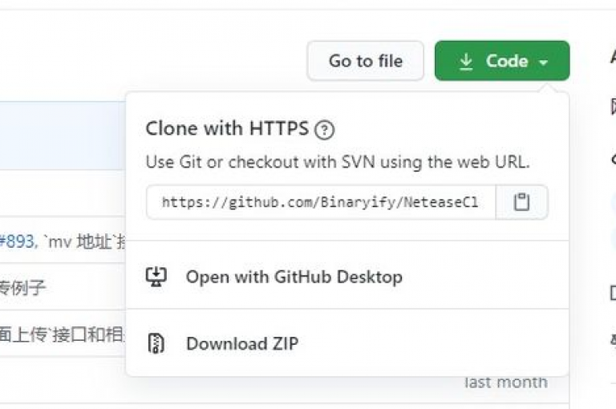This screenshot has width=616, height=409.
Task: Click the Go to file button
Action: (366, 61)
